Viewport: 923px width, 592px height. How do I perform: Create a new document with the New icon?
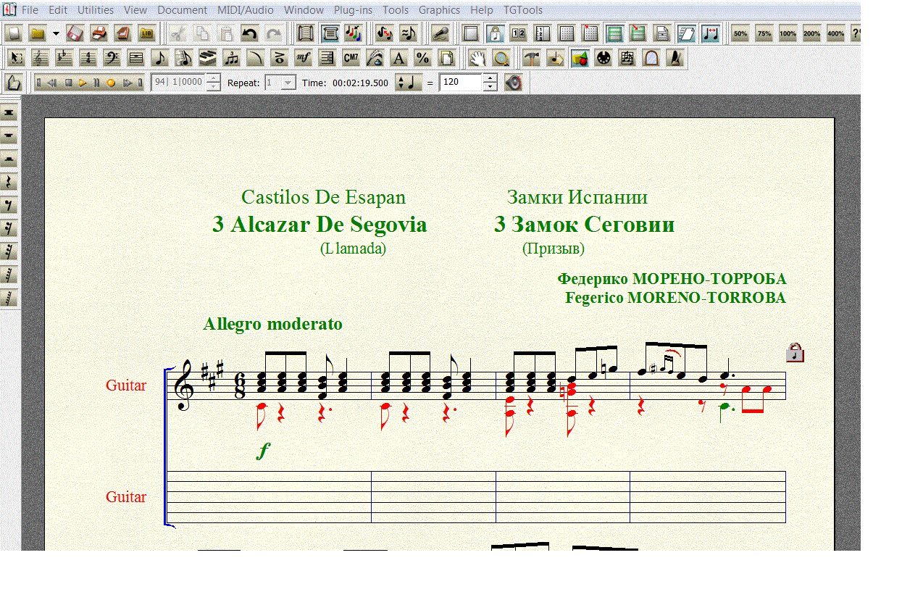pyautogui.click(x=14, y=33)
